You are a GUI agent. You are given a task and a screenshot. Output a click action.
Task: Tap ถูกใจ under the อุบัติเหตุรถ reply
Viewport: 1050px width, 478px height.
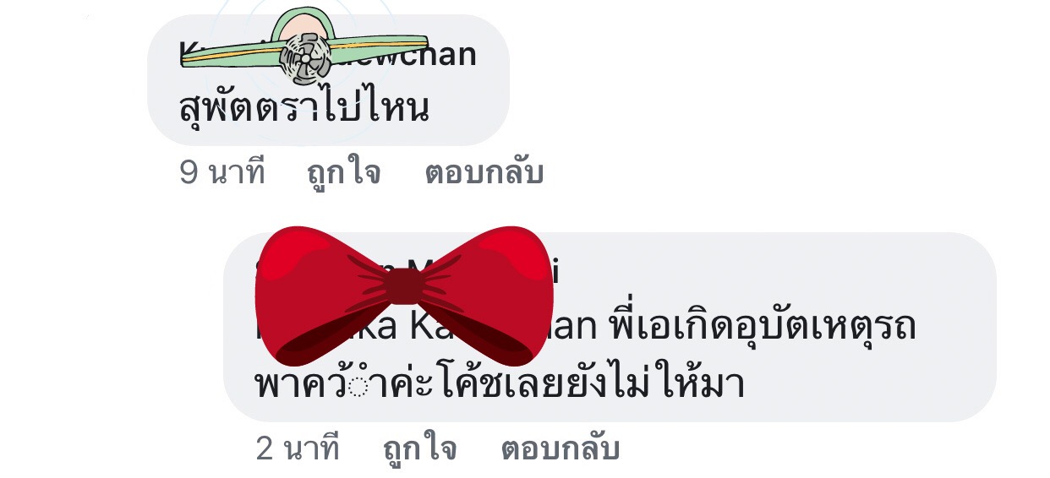coord(419,448)
